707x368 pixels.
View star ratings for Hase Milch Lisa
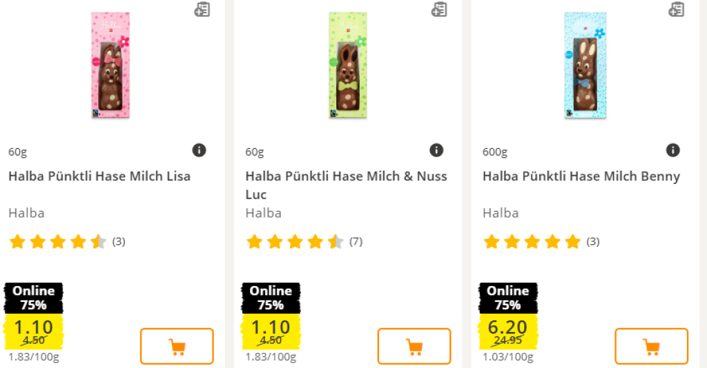click(58, 242)
